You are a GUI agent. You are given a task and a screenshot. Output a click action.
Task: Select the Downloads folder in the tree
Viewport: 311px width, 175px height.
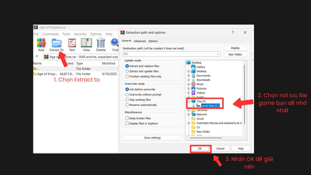203,80
